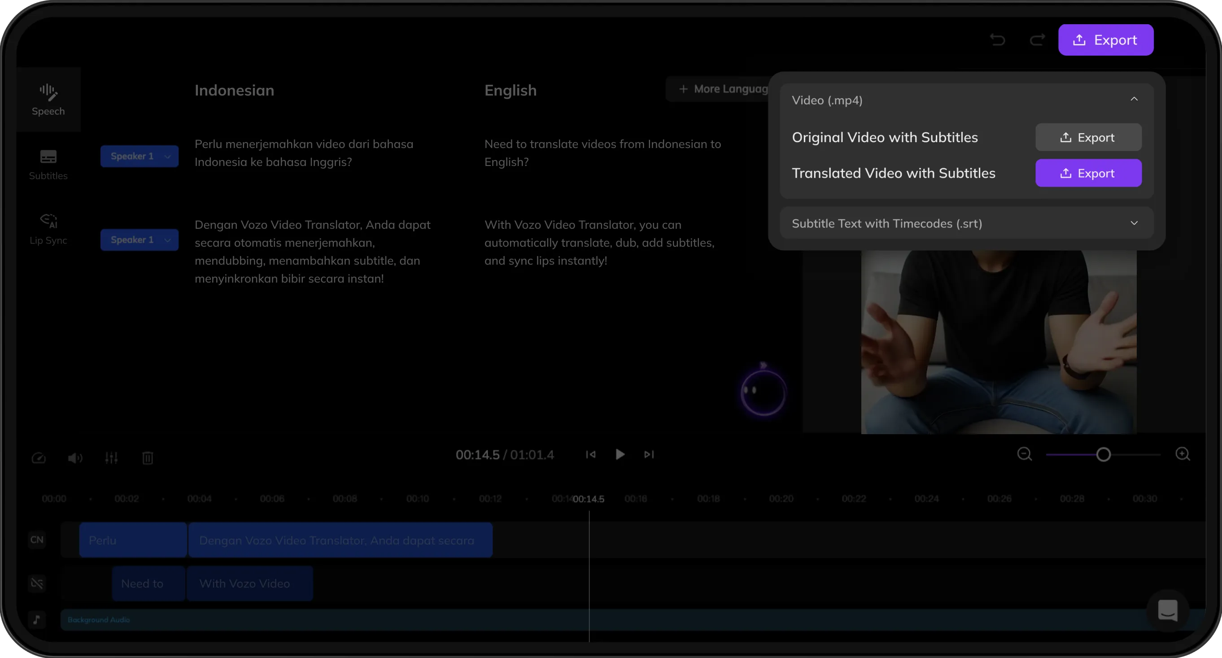Screen dimensions: 1222x658
Task: Click the undo arrow icon
Action: (998, 40)
